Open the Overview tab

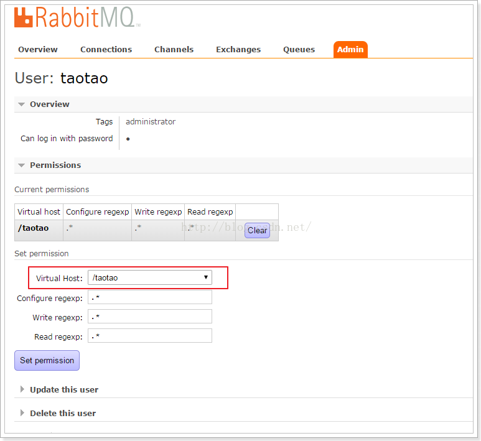(38, 49)
